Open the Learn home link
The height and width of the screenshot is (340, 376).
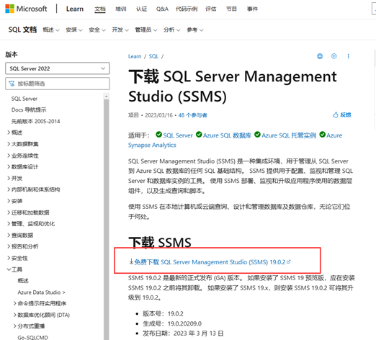(x=75, y=9)
